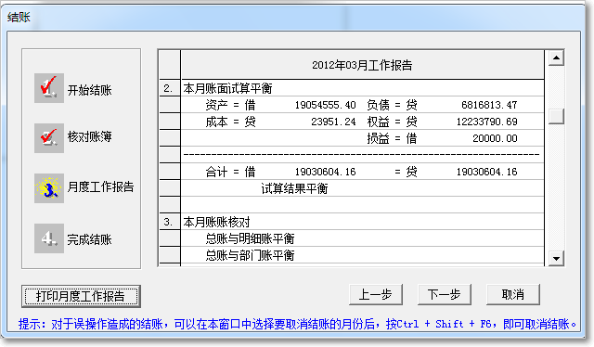
Task: Select the 完成结账 label
Action: (x=89, y=239)
